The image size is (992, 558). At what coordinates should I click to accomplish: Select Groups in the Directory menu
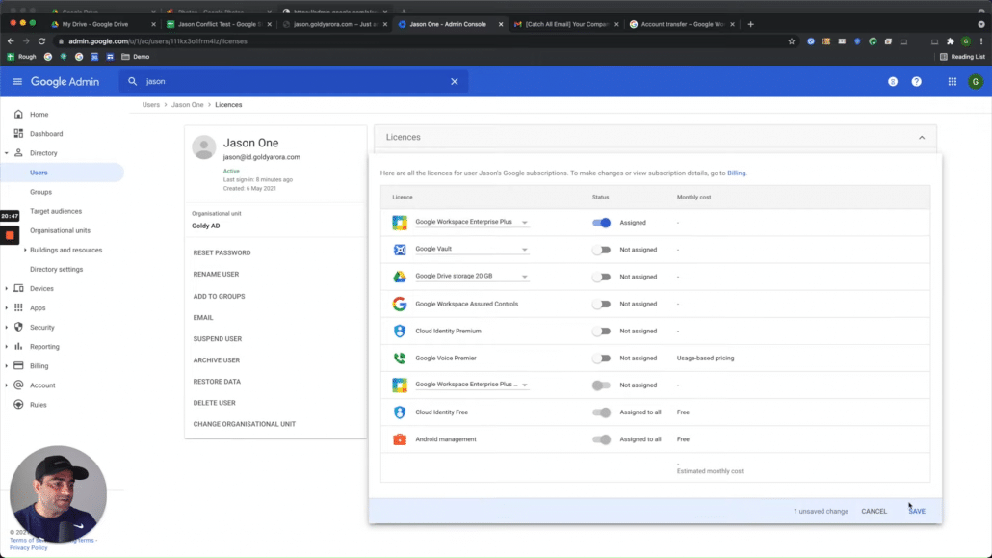coord(40,192)
